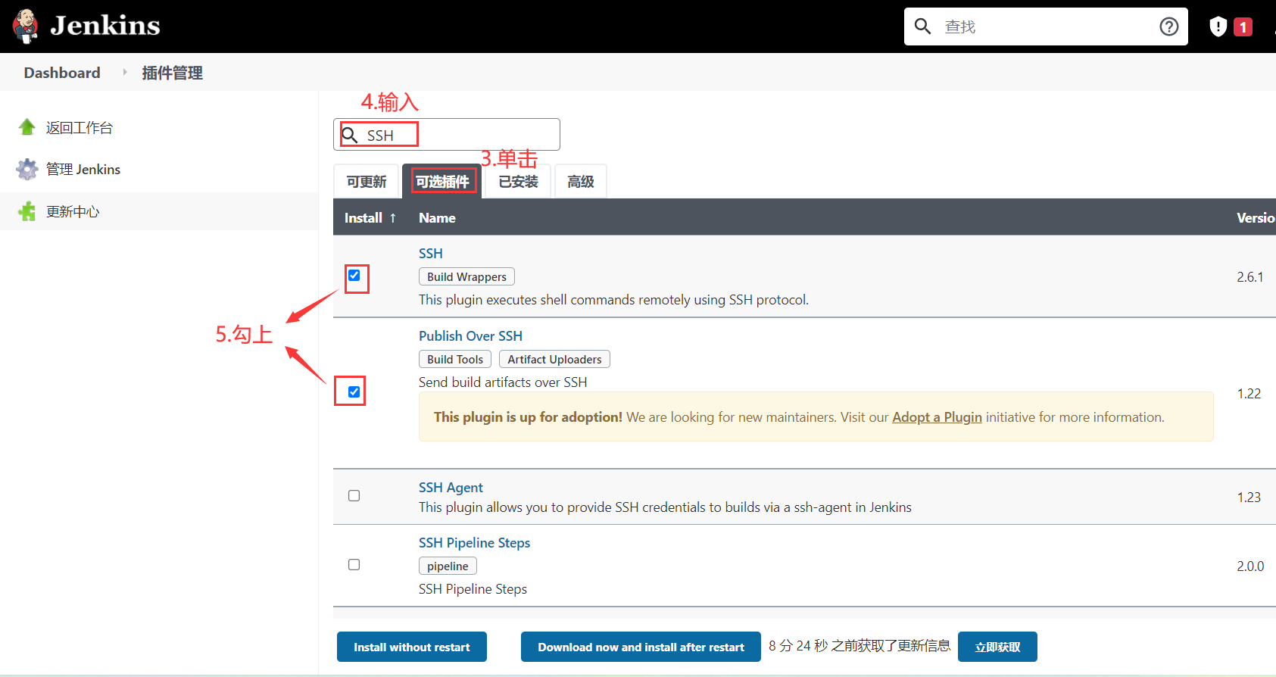Expand the breadcrumb arrow after Dashboard
Screen dimensions: 1276x677
[x=125, y=72]
